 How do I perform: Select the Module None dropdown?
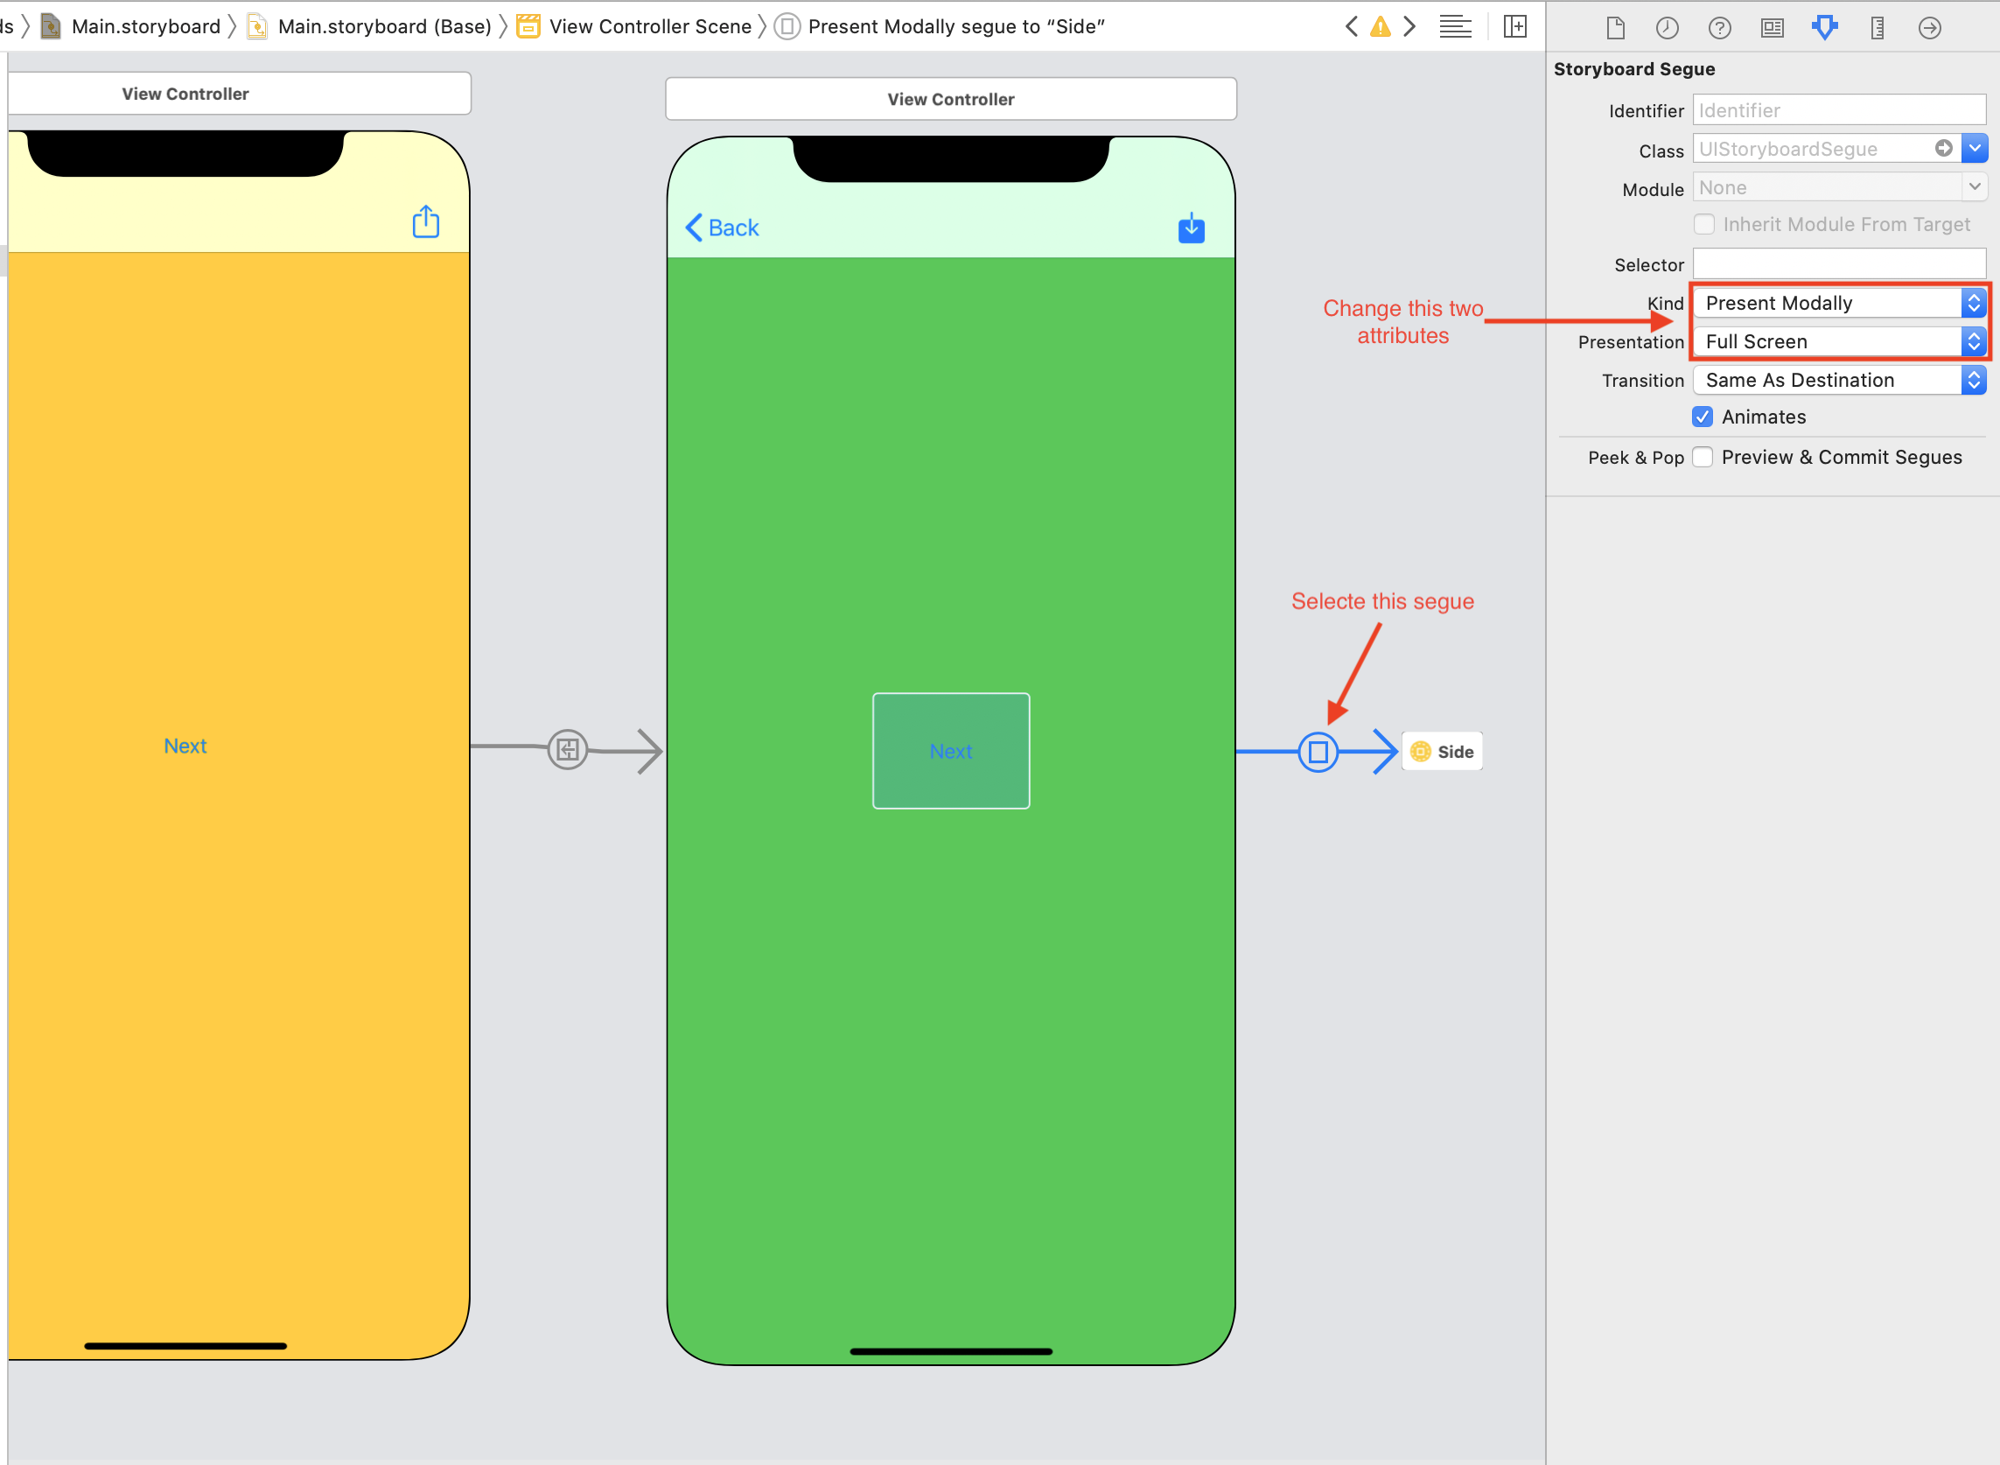[1838, 186]
